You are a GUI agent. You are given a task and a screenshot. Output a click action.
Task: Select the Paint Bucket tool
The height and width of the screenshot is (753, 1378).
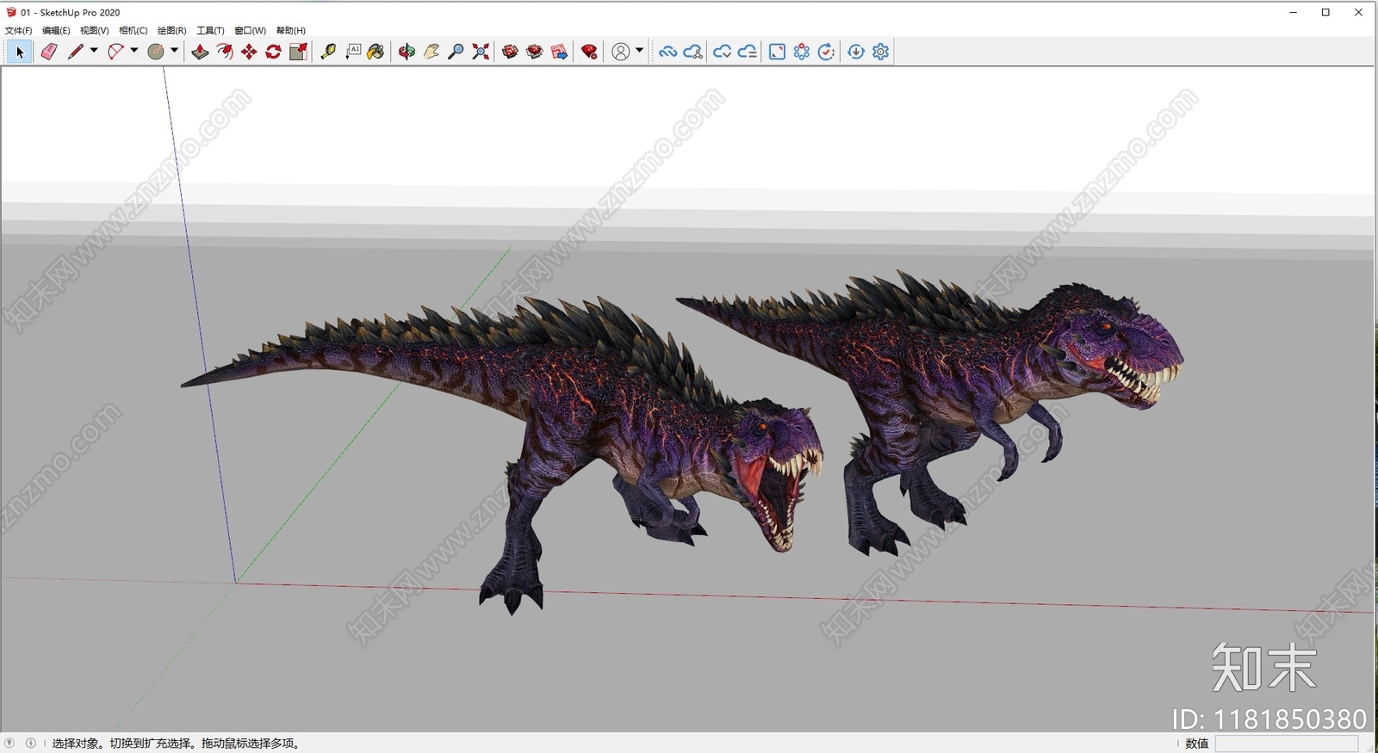[x=376, y=52]
